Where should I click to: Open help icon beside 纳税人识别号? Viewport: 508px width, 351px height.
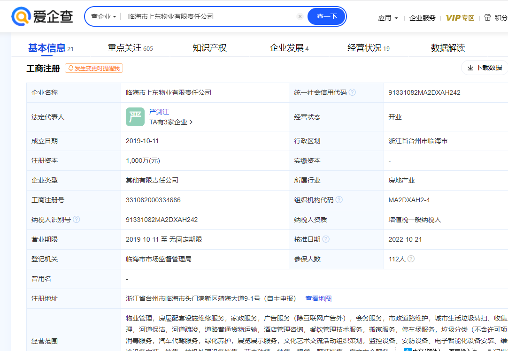(x=77, y=220)
